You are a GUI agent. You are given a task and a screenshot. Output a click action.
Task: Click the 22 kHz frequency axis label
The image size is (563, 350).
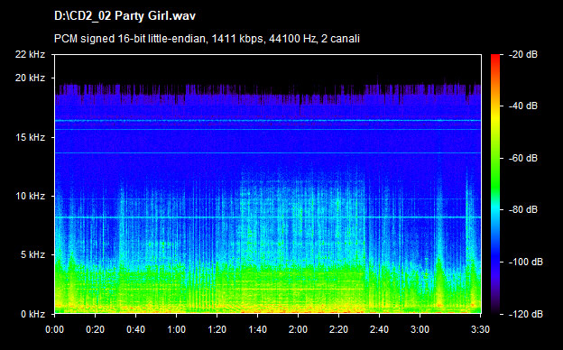pyautogui.click(x=30, y=54)
